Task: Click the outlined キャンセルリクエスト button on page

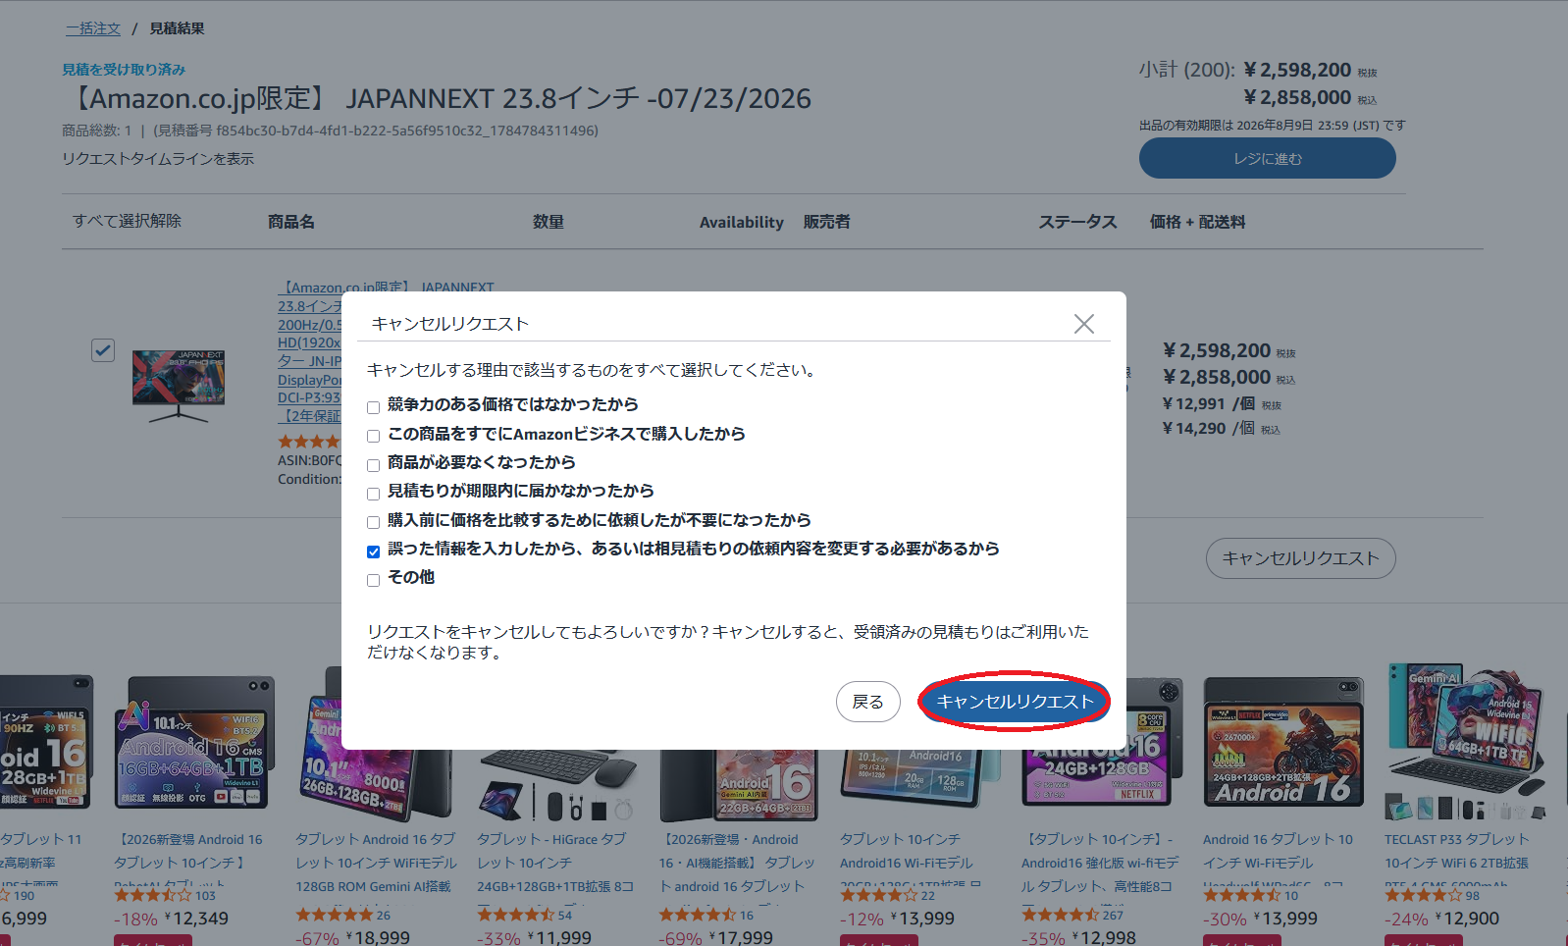Action: coord(1300,558)
